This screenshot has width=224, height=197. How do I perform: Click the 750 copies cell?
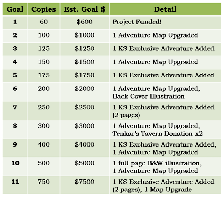43,185
